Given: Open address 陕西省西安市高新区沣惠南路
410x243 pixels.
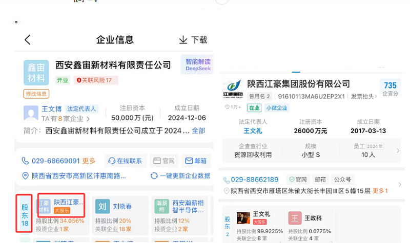Looking at the screenshot, I should (x=79, y=175).
